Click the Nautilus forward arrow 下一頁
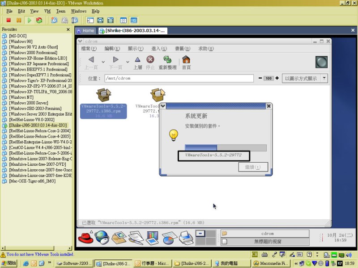The image size is (358, 268). [x=115, y=60]
